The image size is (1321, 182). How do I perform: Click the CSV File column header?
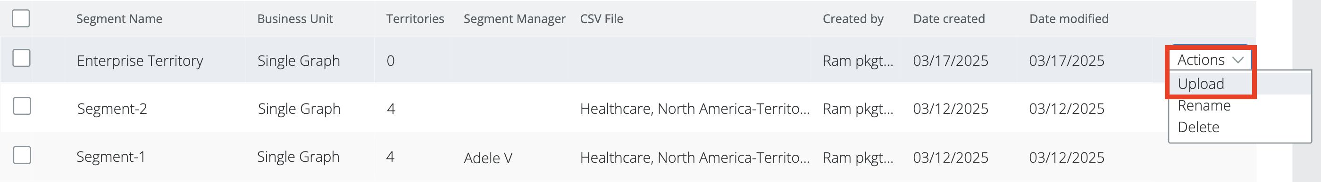coord(602,19)
